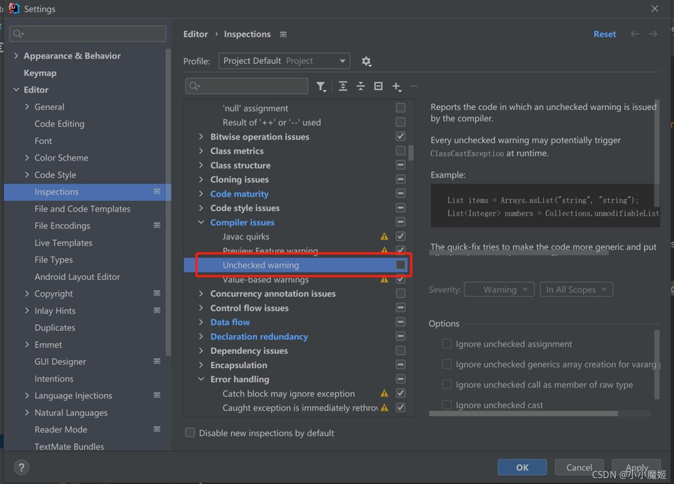Close the Settings dialog
Viewport: 674px width, 484px height.
pos(654,9)
